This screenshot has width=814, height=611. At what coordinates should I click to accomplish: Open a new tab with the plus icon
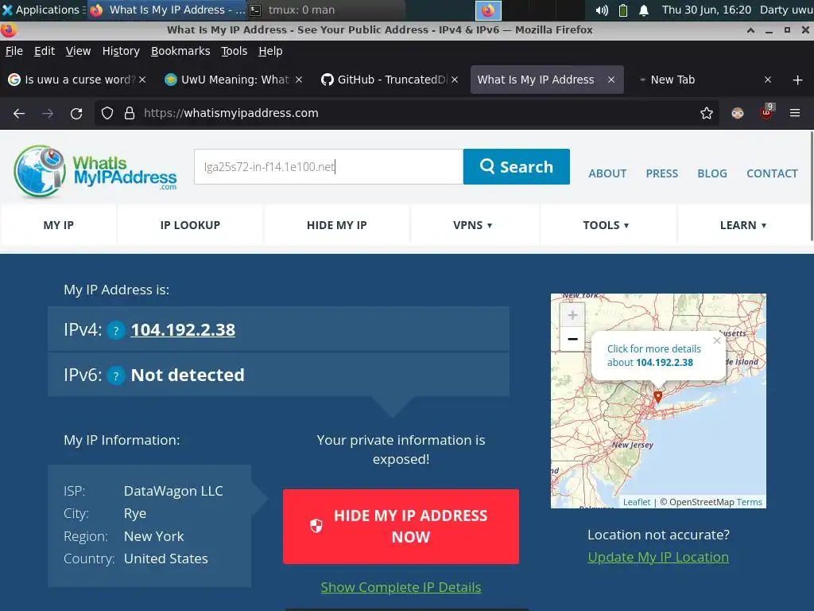tap(798, 80)
